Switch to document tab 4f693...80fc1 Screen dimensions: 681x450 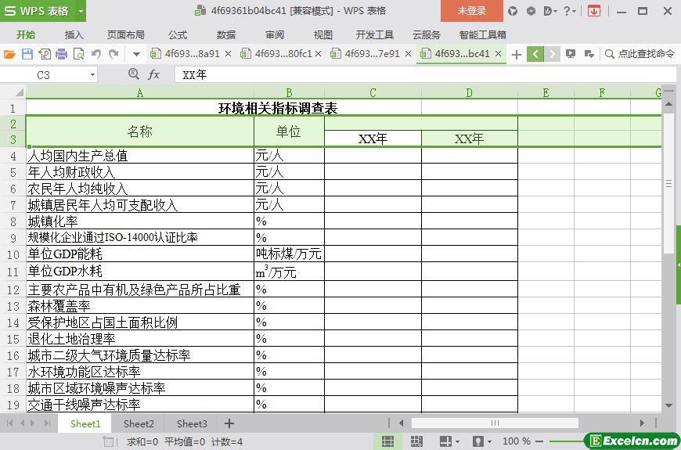point(283,54)
